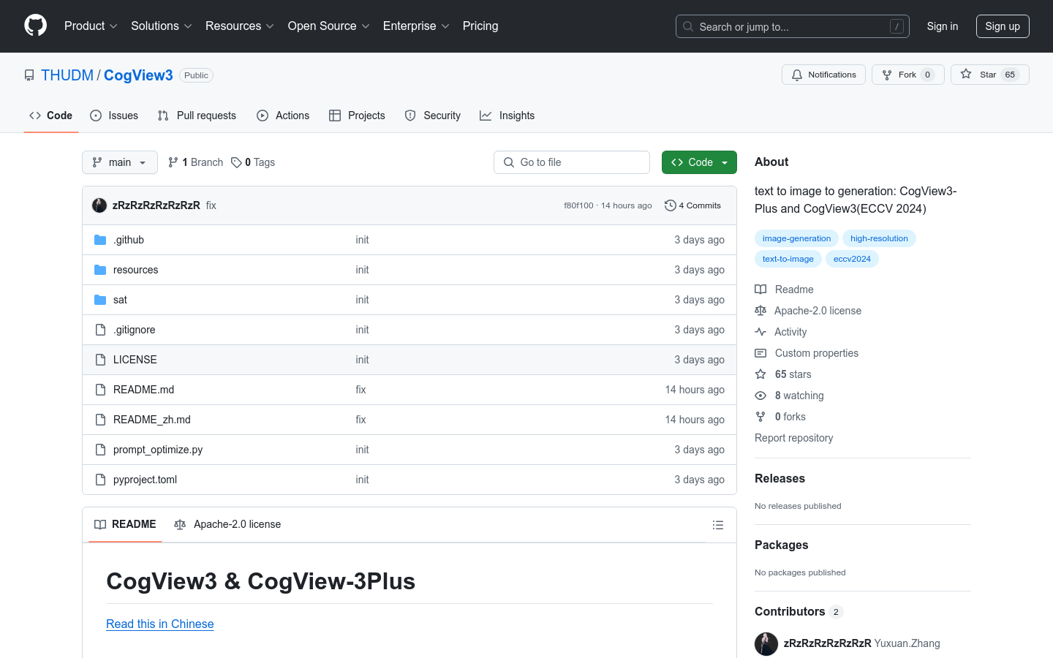Expand the Resources menu
1053x658 pixels.
(x=239, y=26)
